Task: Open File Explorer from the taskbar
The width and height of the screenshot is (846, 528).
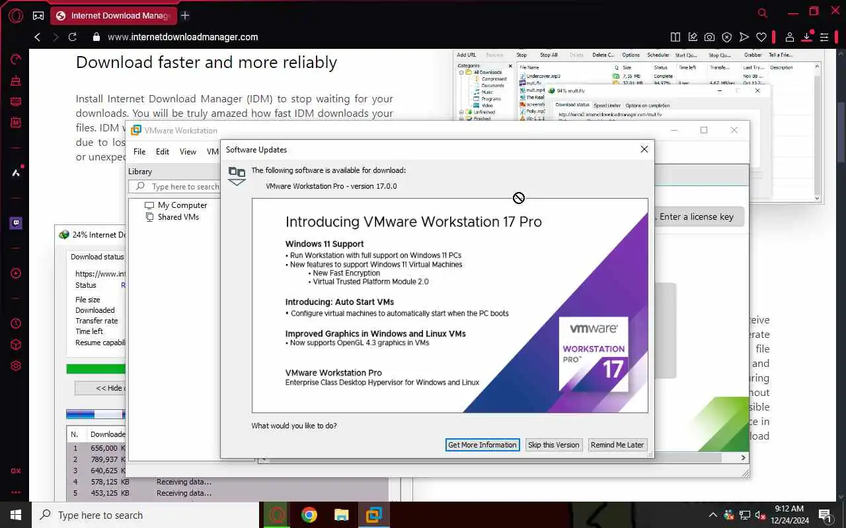Action: click(341, 515)
